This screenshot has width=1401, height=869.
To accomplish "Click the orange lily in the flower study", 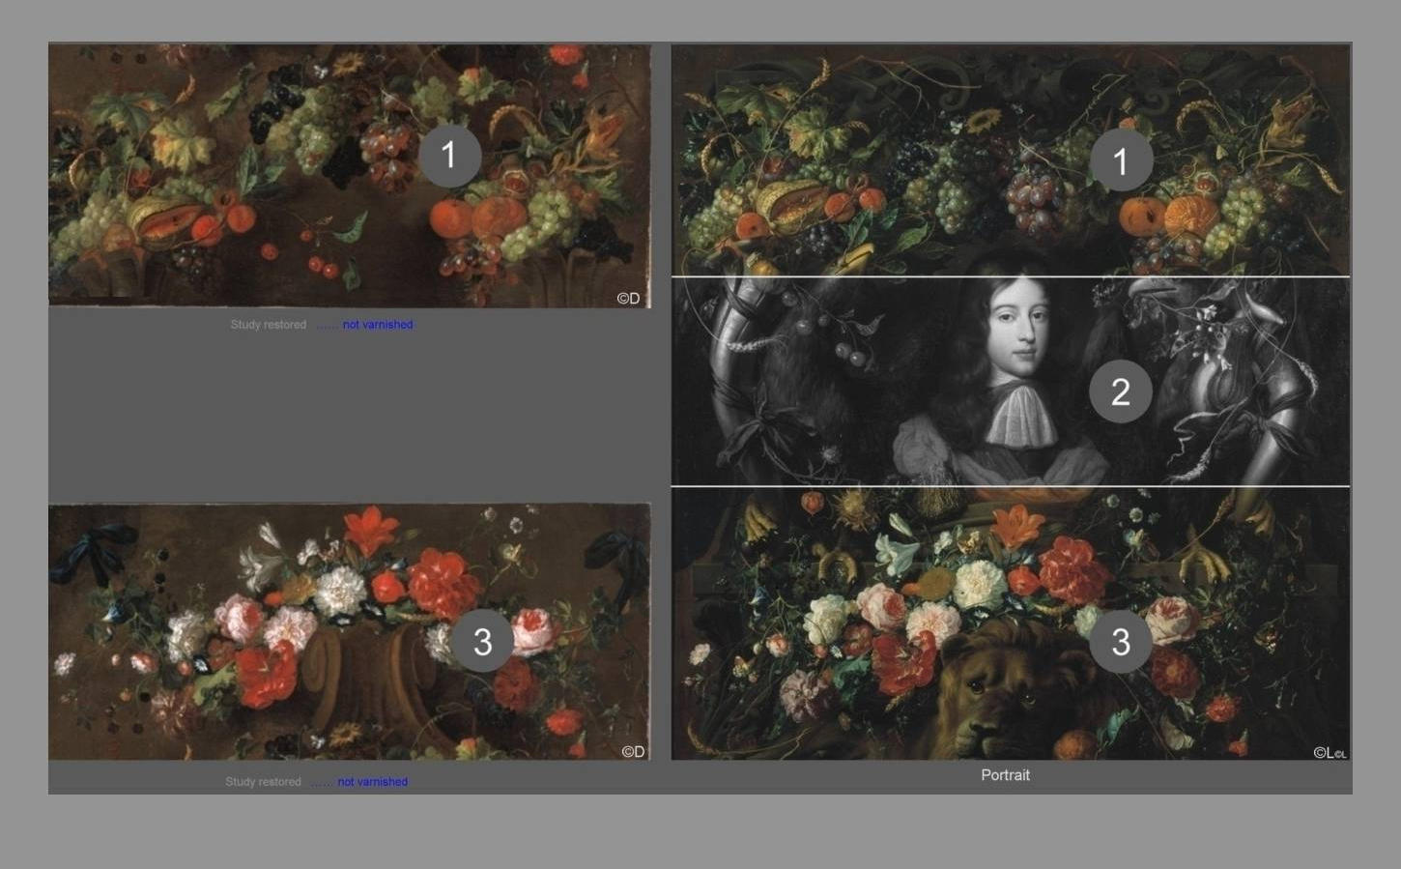I will [x=371, y=529].
